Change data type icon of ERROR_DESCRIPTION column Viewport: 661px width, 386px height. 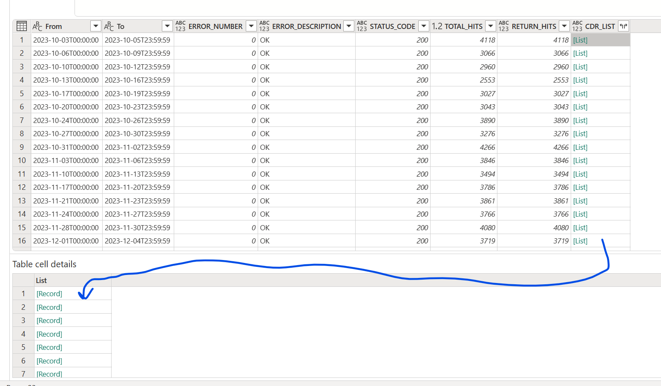[264, 26]
